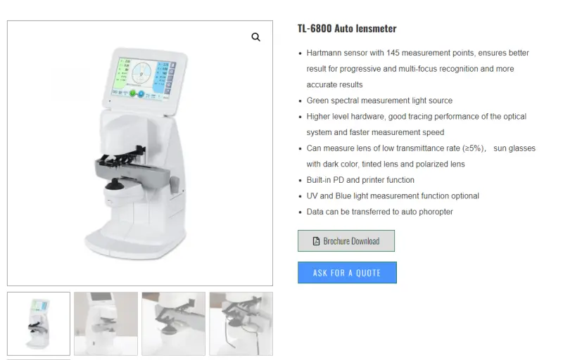Click the black lens holder in product photo
The height and width of the screenshot is (360, 563).
point(122,157)
